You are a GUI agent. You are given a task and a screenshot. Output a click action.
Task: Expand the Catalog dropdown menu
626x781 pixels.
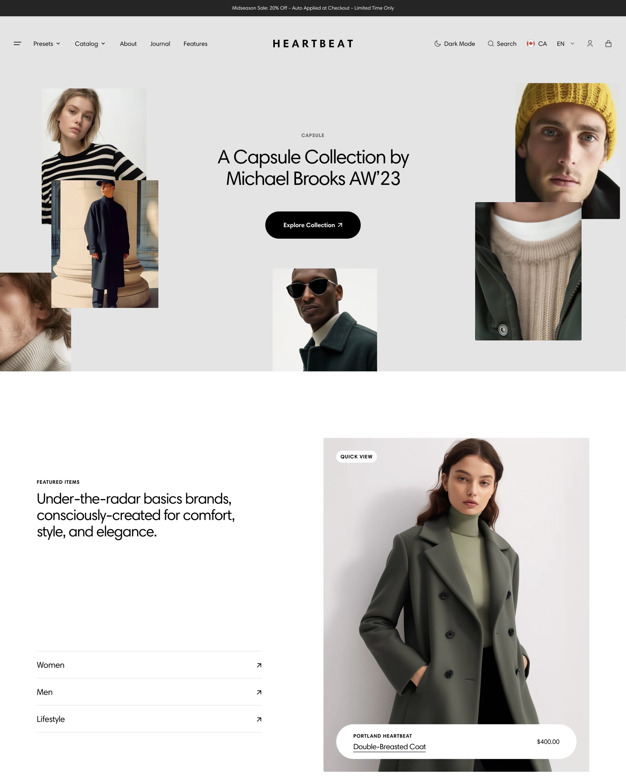pos(90,43)
